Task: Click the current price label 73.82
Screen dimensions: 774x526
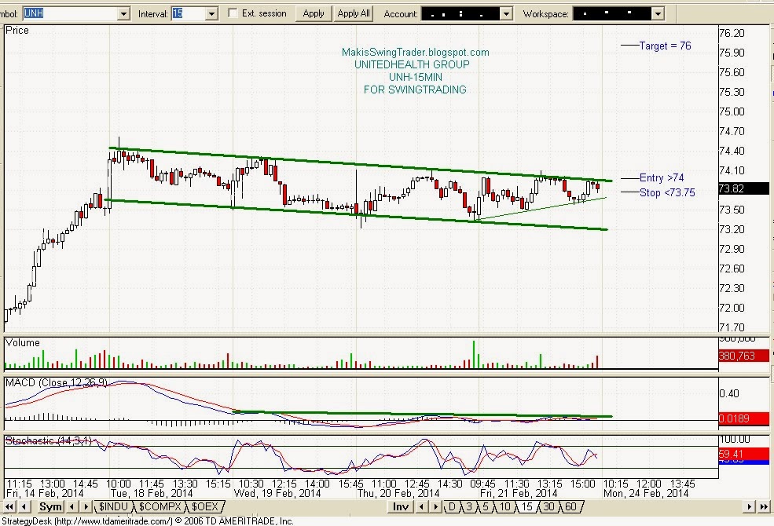Action: click(x=743, y=188)
